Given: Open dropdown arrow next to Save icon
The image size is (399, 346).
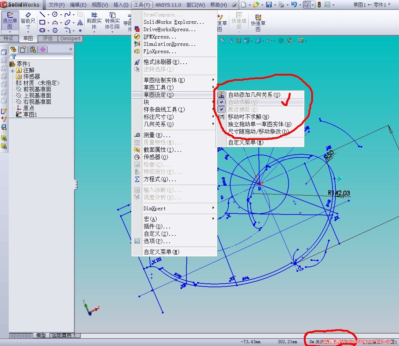Looking at the screenshot, I should click(x=275, y=5).
